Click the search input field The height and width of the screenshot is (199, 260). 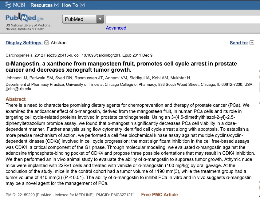[x=183, y=19]
